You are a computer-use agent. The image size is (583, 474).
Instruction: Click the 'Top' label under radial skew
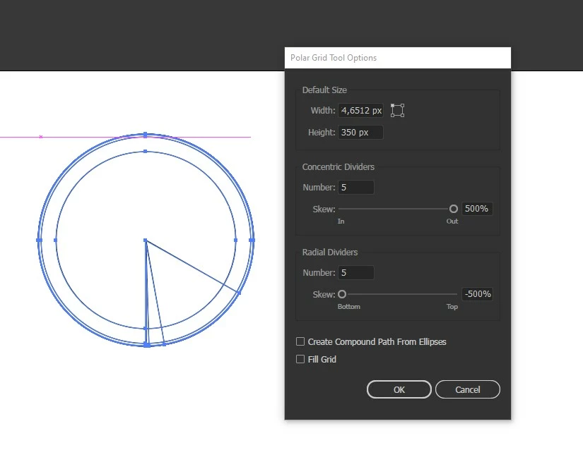click(x=452, y=307)
